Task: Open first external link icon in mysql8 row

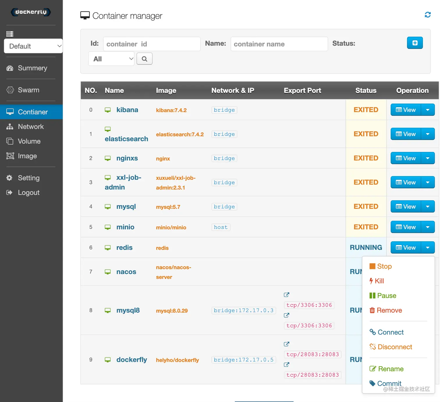Action: [x=287, y=295]
